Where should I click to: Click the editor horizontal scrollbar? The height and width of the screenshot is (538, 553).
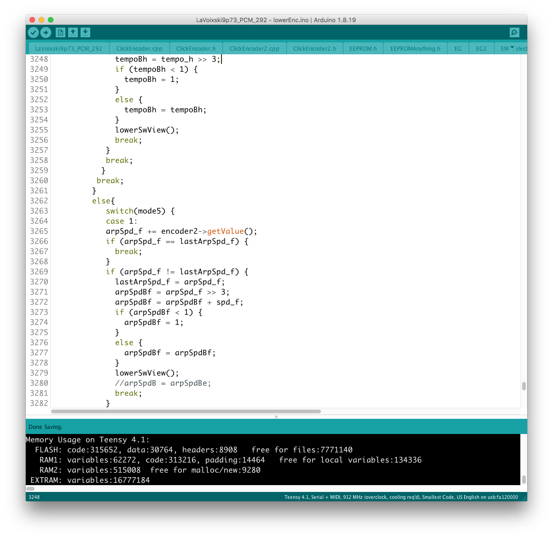(x=186, y=411)
